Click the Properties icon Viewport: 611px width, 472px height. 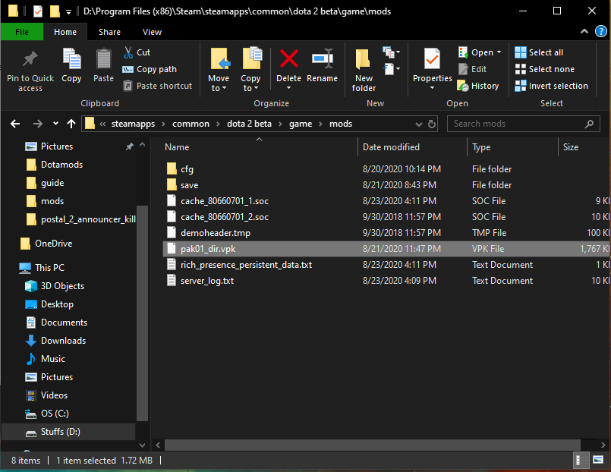coord(432,59)
